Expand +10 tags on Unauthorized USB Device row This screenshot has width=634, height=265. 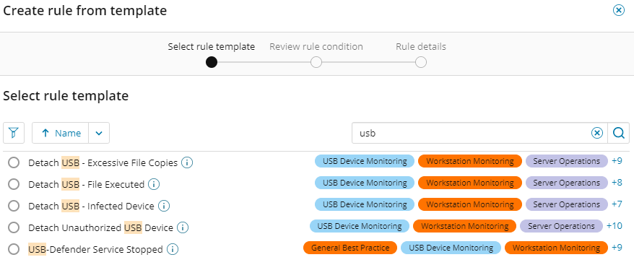coord(615,226)
